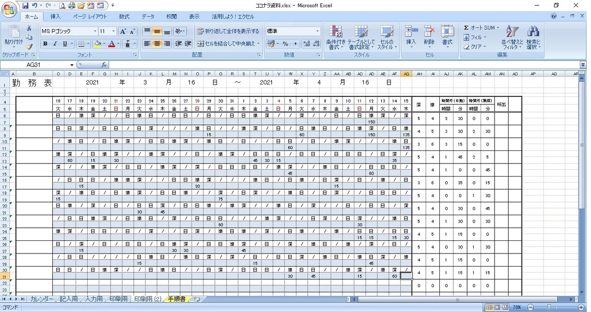Increase decimal places
This screenshot has width=591, height=312.
tap(307, 44)
